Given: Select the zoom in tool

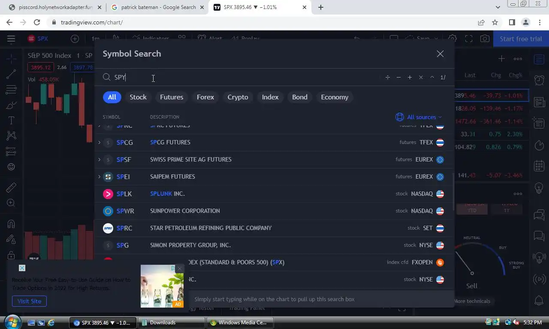Looking at the screenshot, I should click(x=11, y=203).
